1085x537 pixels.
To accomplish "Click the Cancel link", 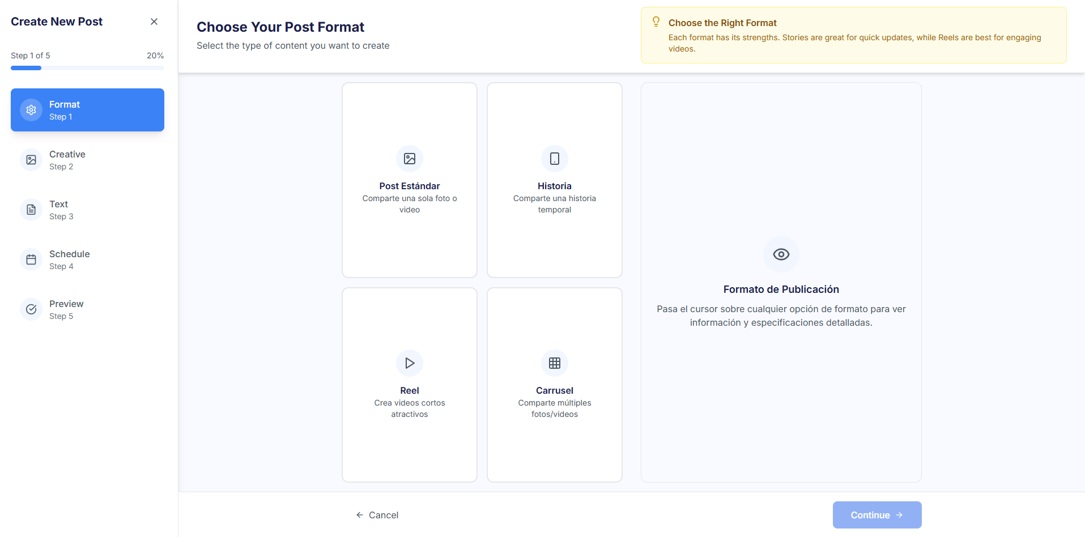I will coord(377,515).
